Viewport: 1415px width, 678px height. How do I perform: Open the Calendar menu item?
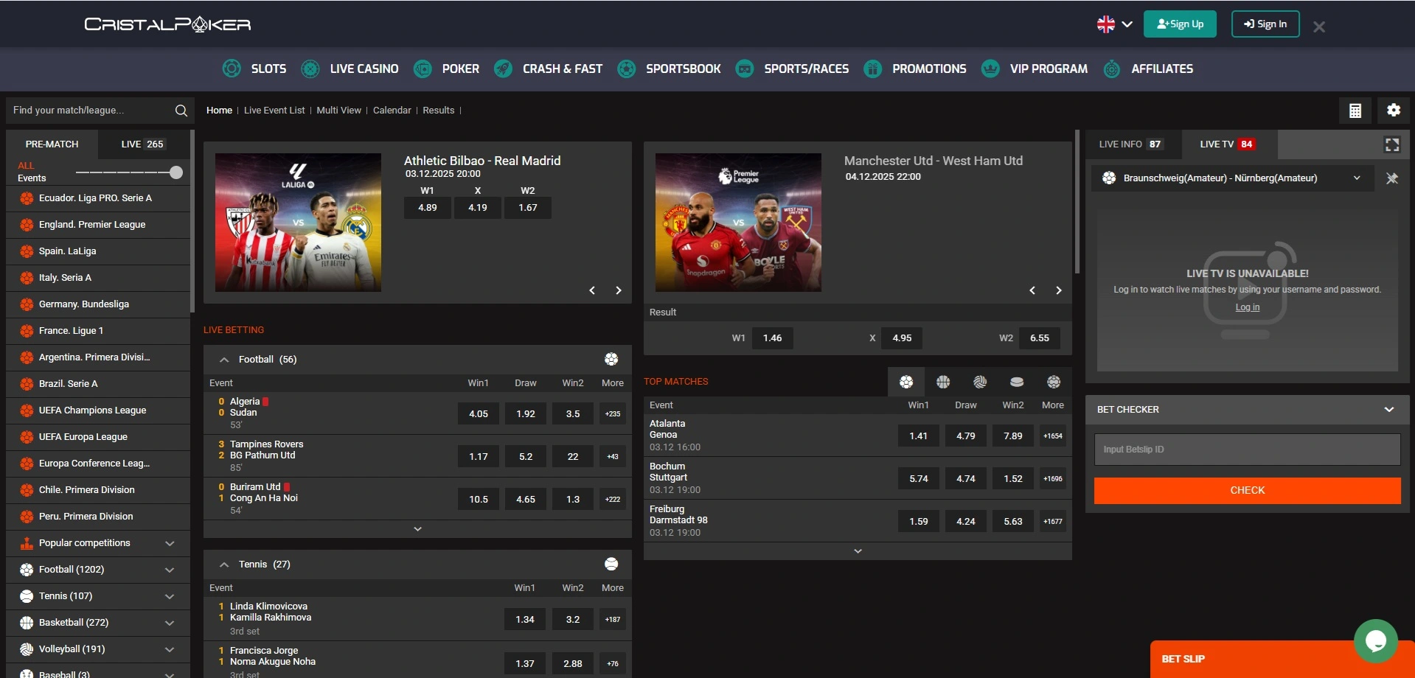point(392,111)
